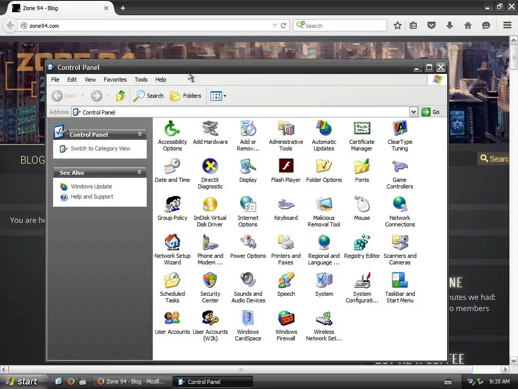Open System Configuration icon

[x=362, y=288]
